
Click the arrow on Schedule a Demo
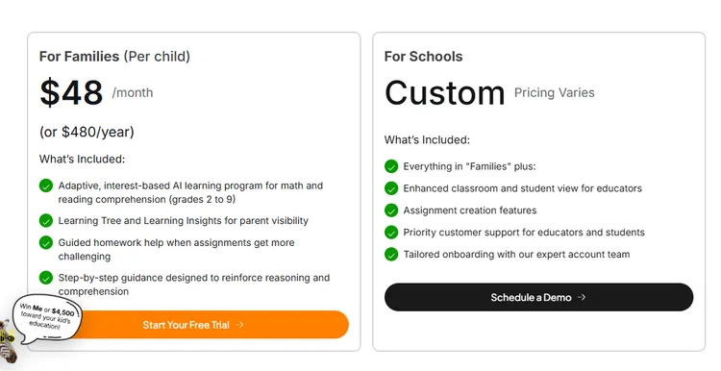point(582,297)
